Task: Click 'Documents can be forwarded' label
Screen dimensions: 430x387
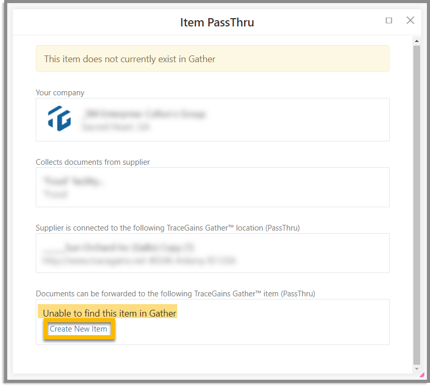Action: (176, 294)
